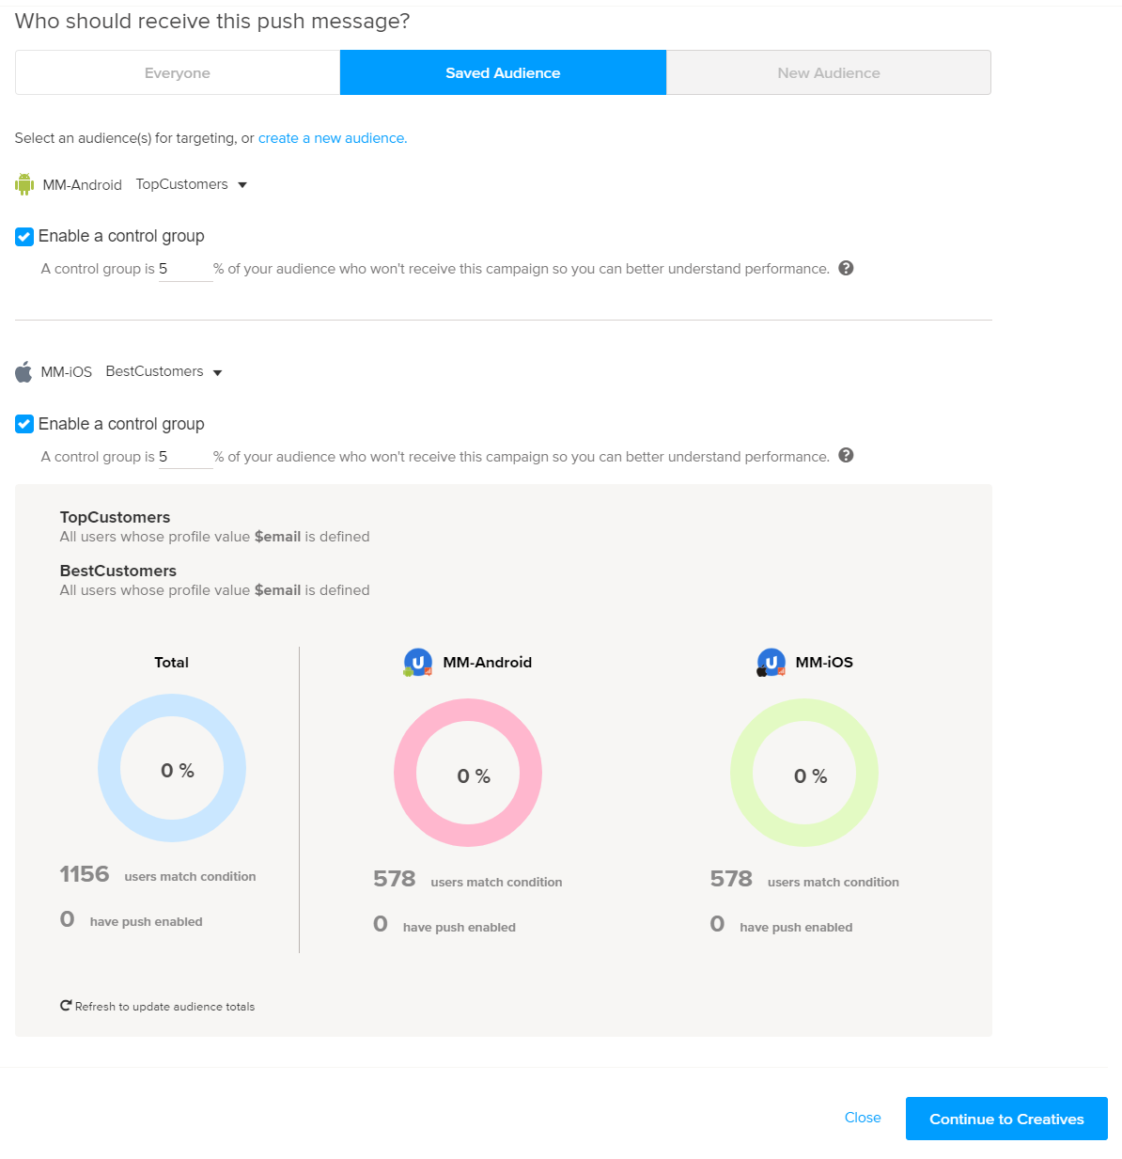Click the MM-iOS app logo icon
Viewport: 1122px width, 1159px height.
point(771,663)
